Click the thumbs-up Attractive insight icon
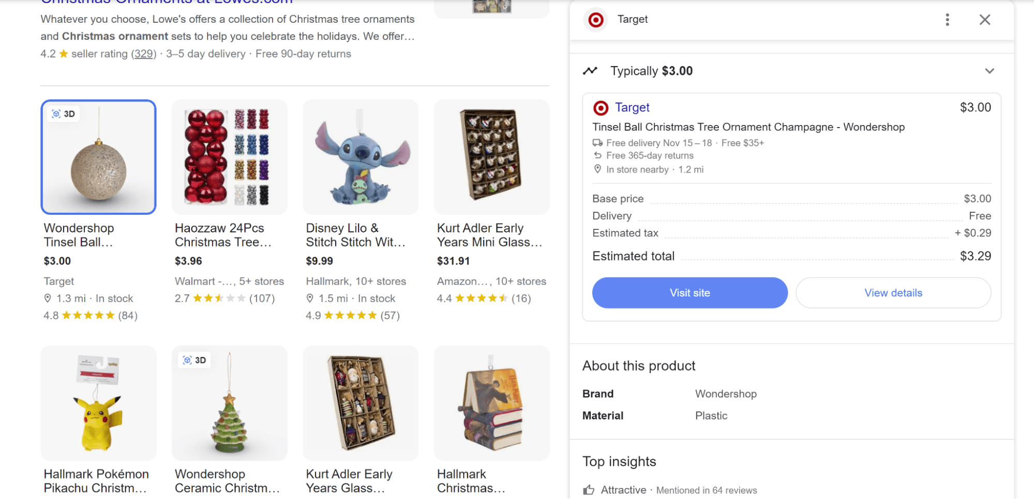The width and height of the screenshot is (1034, 499). [589, 490]
